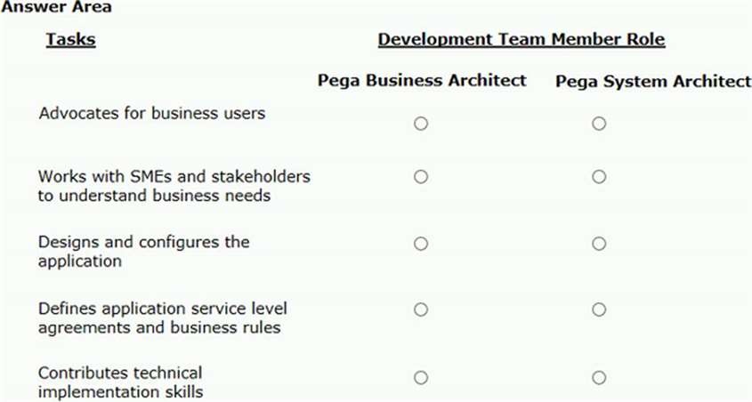The image size is (752, 402).
Task: Click the Development Team Member Role heading
Action: 521,40
